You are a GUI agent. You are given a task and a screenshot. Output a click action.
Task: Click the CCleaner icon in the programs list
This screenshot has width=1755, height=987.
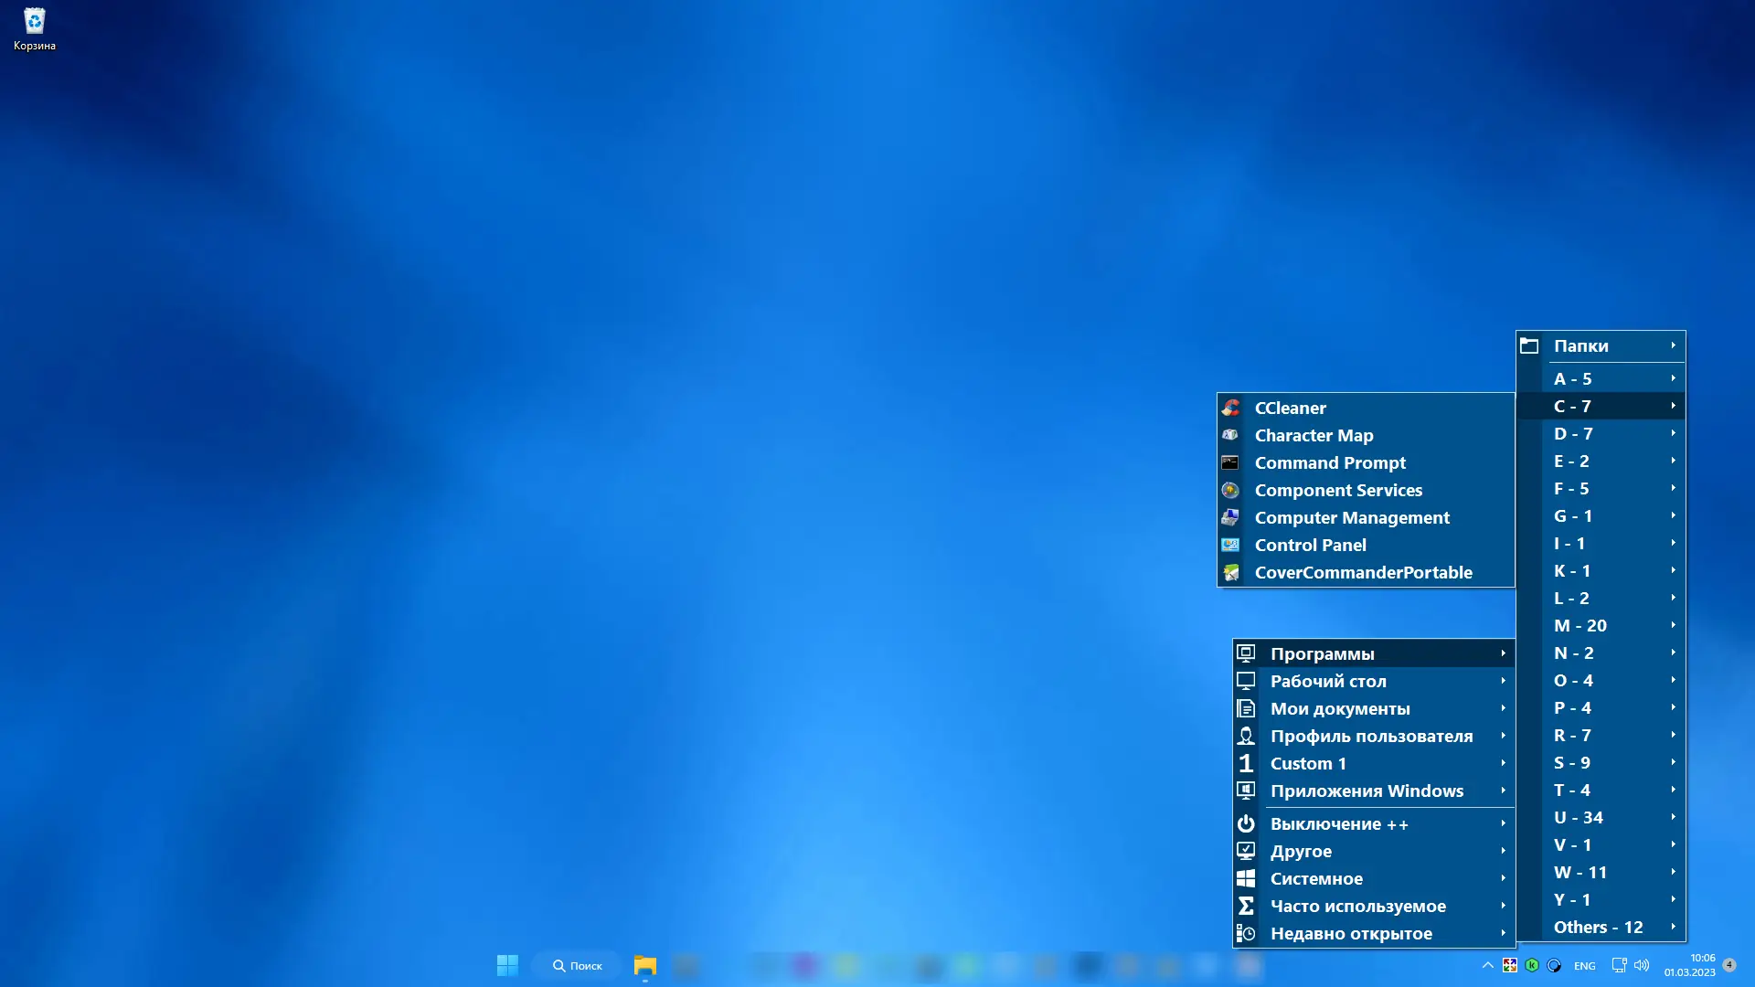coord(1231,408)
